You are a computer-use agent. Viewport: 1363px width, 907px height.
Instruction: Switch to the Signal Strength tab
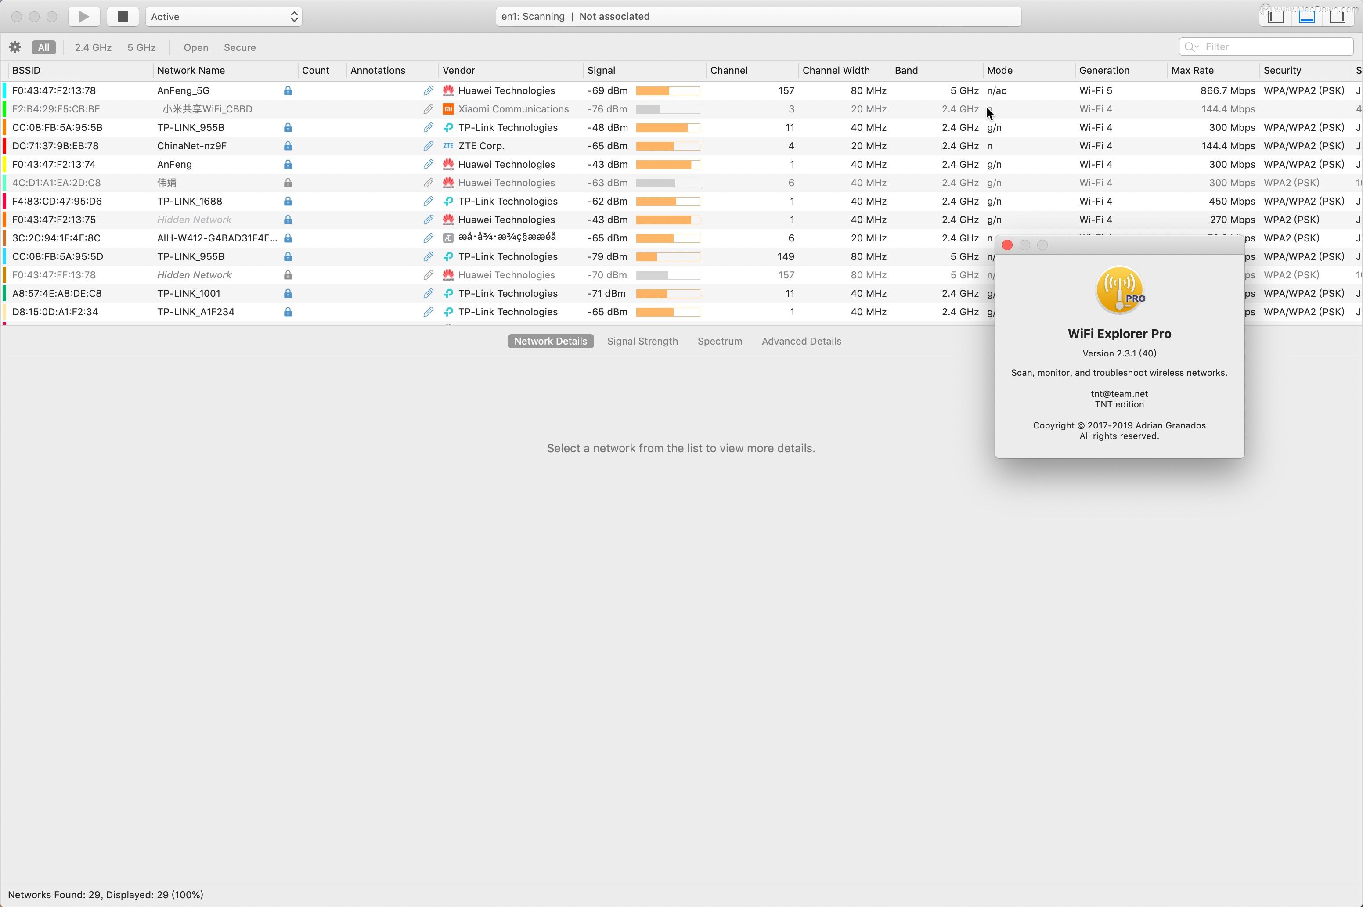pyautogui.click(x=642, y=341)
